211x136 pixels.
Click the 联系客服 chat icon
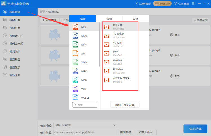point(175,3)
